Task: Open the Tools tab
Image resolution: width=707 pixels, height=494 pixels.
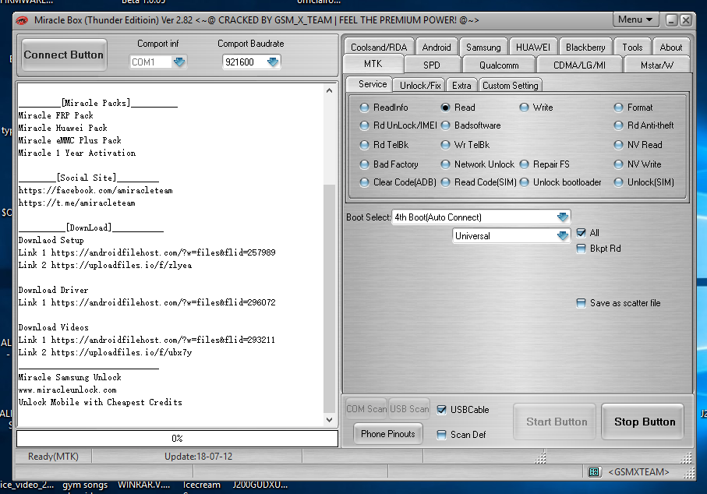Action: click(x=632, y=48)
